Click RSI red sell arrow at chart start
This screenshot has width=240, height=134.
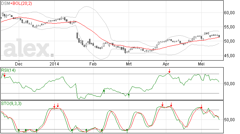(5, 75)
